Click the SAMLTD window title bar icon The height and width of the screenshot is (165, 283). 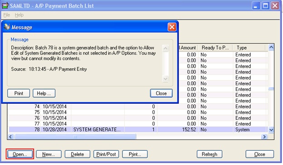5,5
